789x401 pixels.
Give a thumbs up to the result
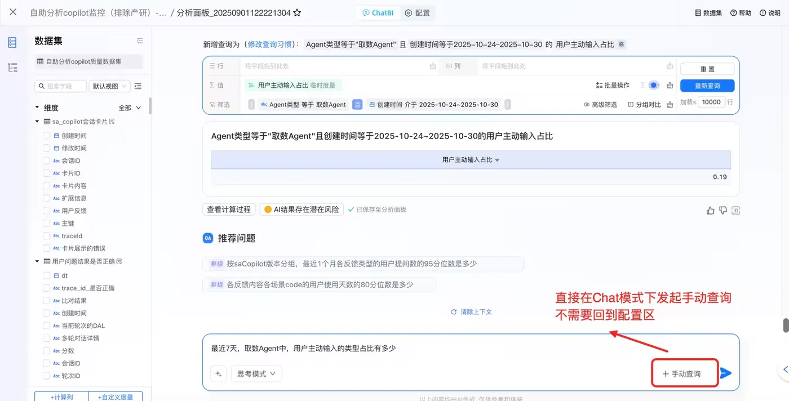(711, 211)
